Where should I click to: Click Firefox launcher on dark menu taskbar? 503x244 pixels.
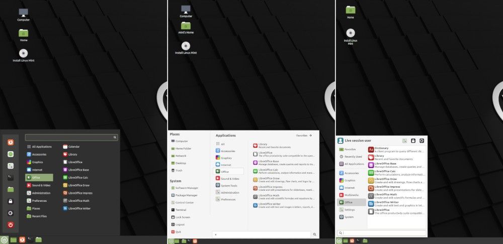coord(22,239)
